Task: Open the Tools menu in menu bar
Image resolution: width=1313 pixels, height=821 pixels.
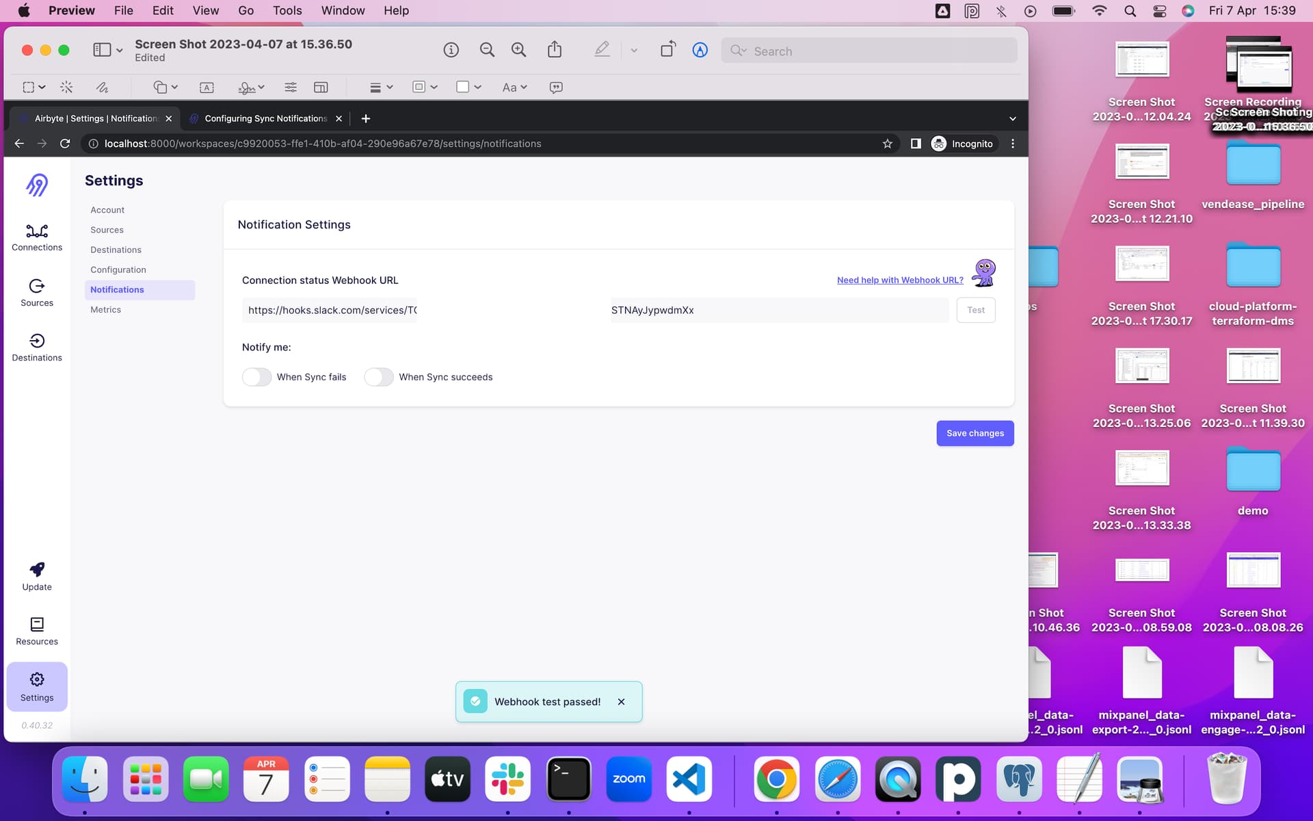Action: coord(287,10)
